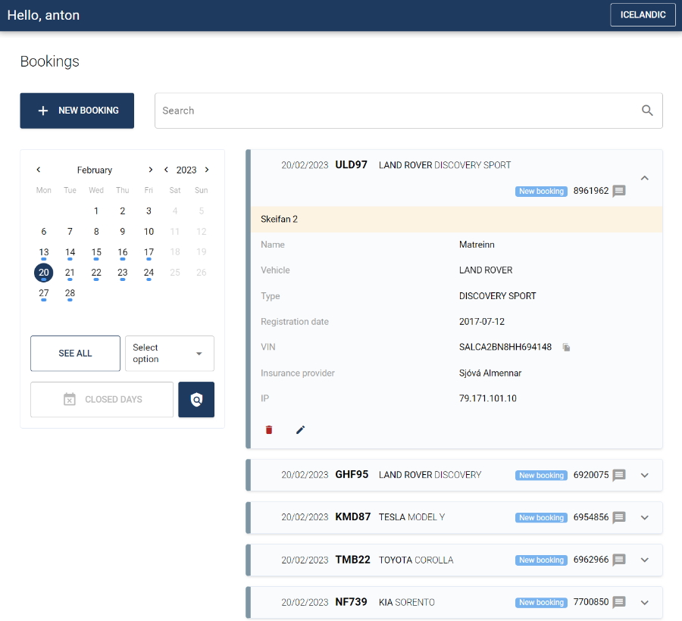Click the pencil edit booking icon
This screenshot has height=621, width=682.
tap(300, 430)
